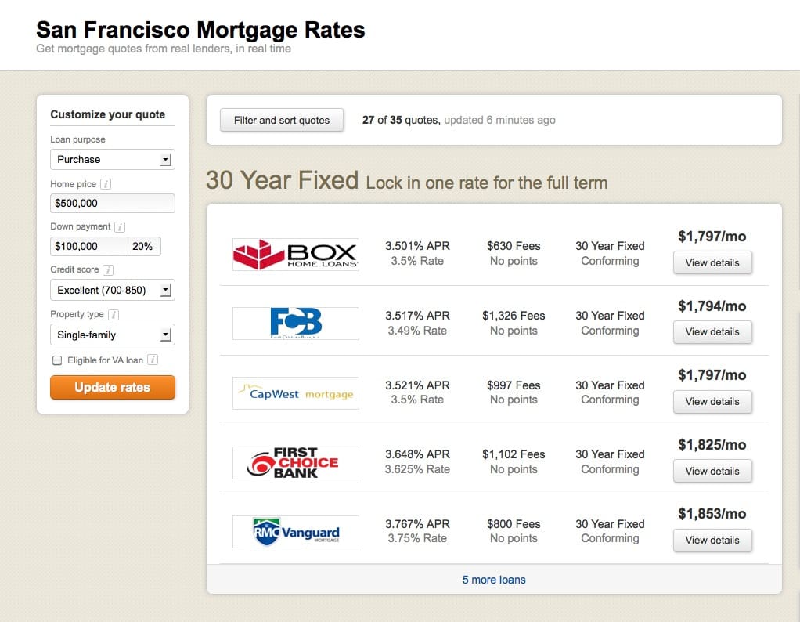Click the CapWest Mortgage logo
Screen dimensions: 800x622
[296, 393]
